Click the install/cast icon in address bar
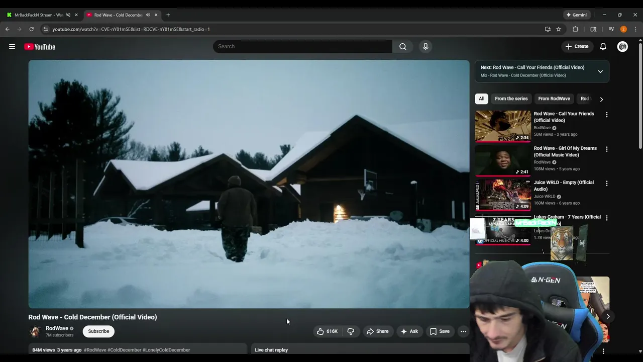643x362 pixels. click(x=548, y=29)
